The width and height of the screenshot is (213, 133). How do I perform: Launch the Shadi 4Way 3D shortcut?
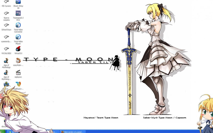pos(18,4)
